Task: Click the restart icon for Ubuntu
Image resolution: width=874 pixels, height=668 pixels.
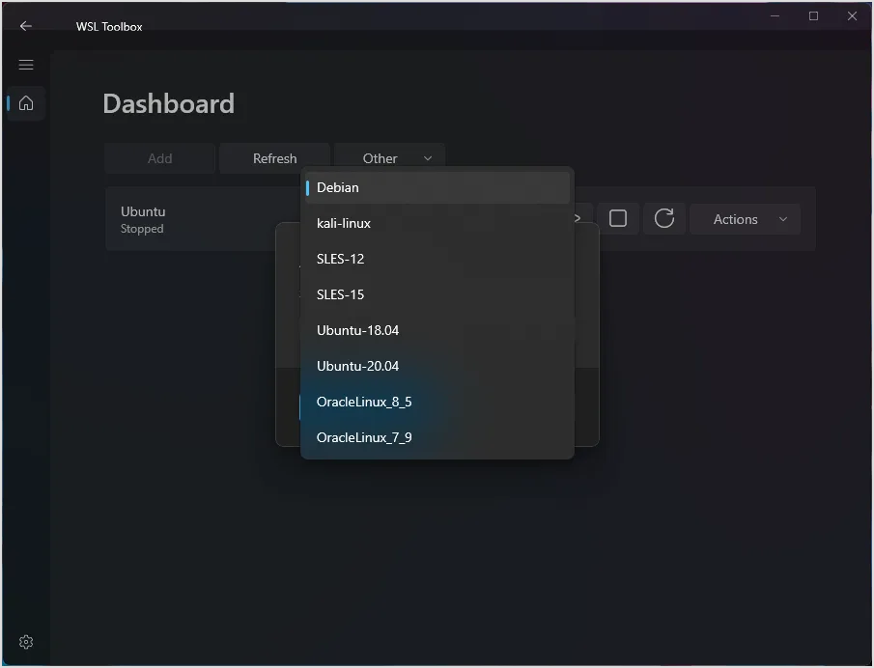Action: click(x=663, y=218)
